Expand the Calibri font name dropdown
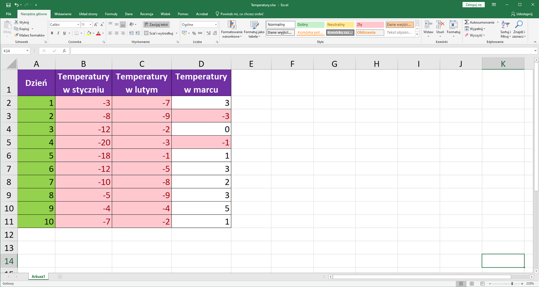Screen dimensions: 539x287 point(78,25)
